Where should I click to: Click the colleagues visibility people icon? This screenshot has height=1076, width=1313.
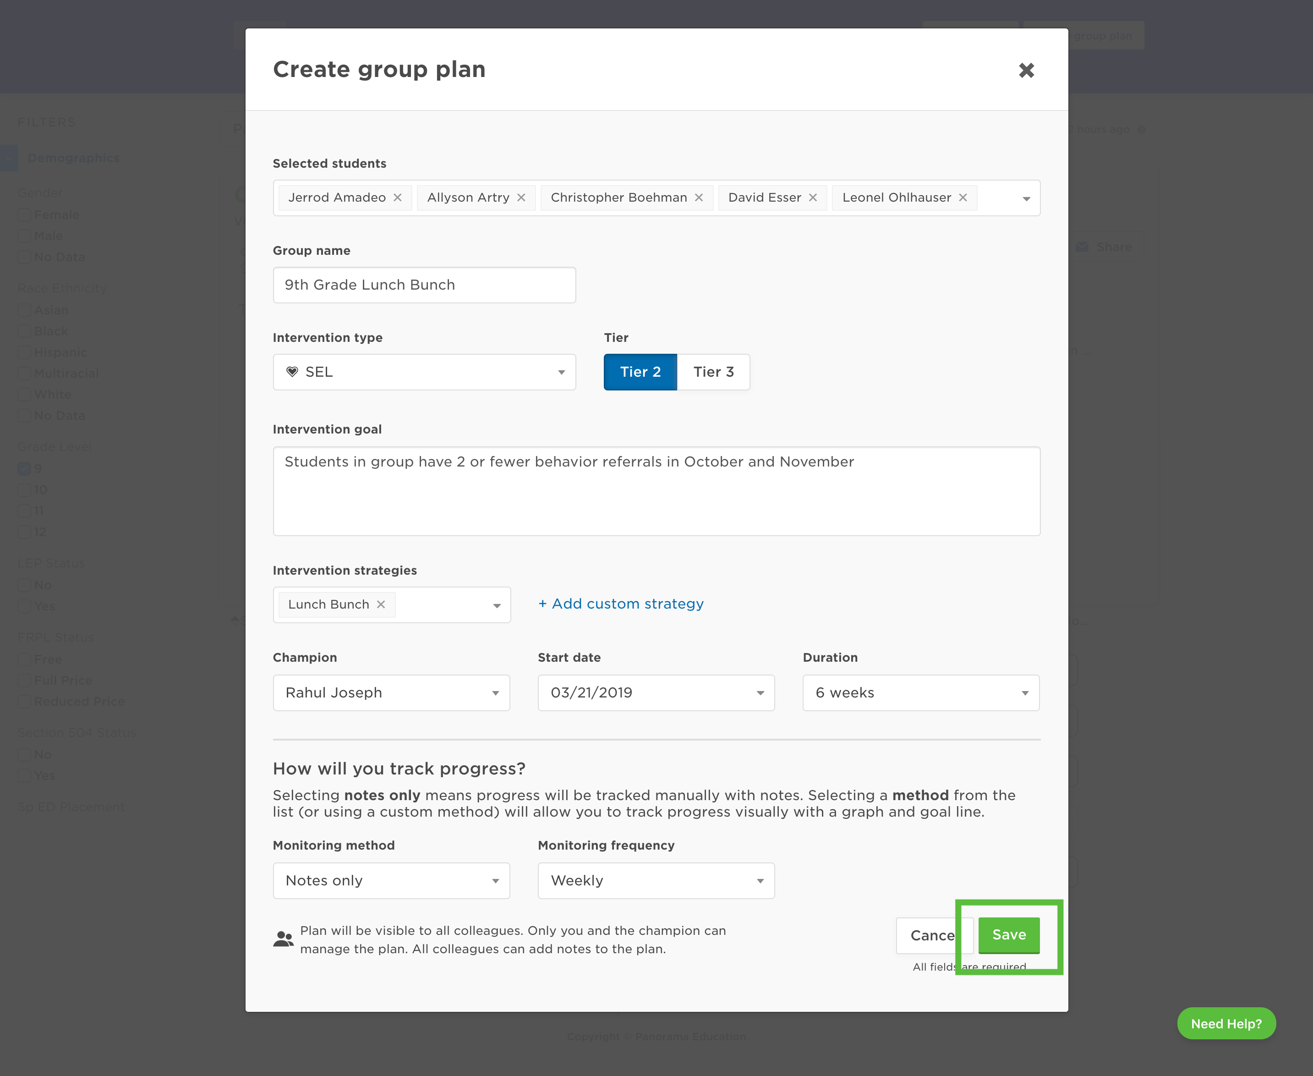pos(283,939)
